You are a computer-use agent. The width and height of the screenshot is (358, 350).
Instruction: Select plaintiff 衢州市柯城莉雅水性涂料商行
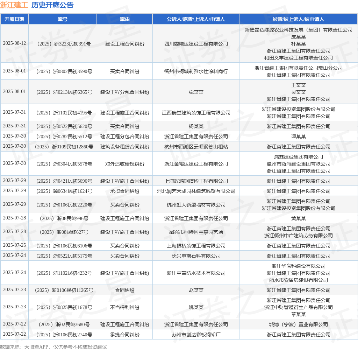click(196, 71)
